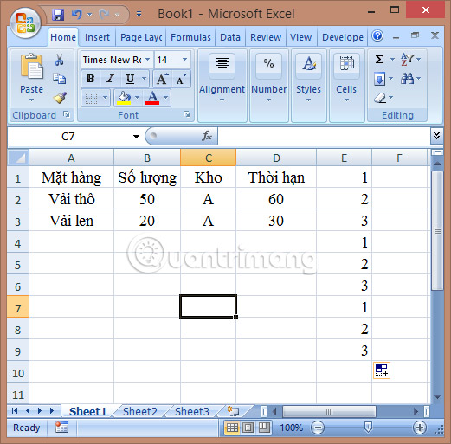Image resolution: width=451 pixels, height=444 pixels.
Task: Click the vertical scrollbar down arrow
Action: pos(437,397)
